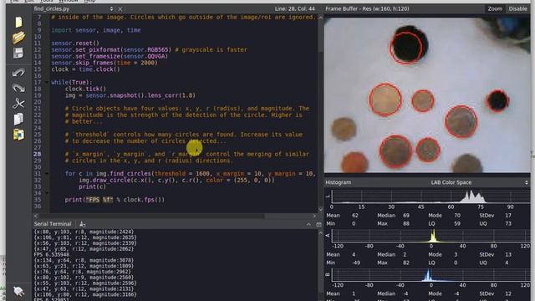
Task: Click terminal line with magnitude:3166
Action: pyautogui.click(x=85, y=295)
